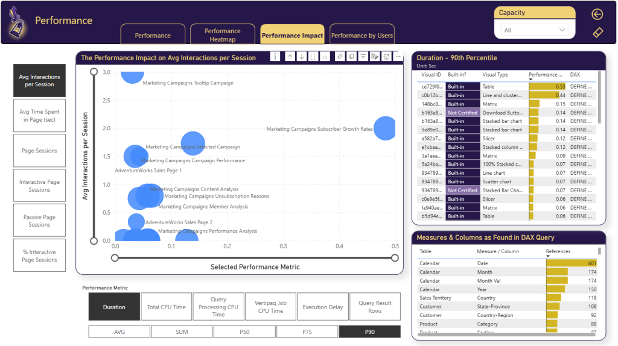Viewport: 618px width, 346px height.
Task: Click the Passive Page Sessions button
Action: click(x=39, y=221)
